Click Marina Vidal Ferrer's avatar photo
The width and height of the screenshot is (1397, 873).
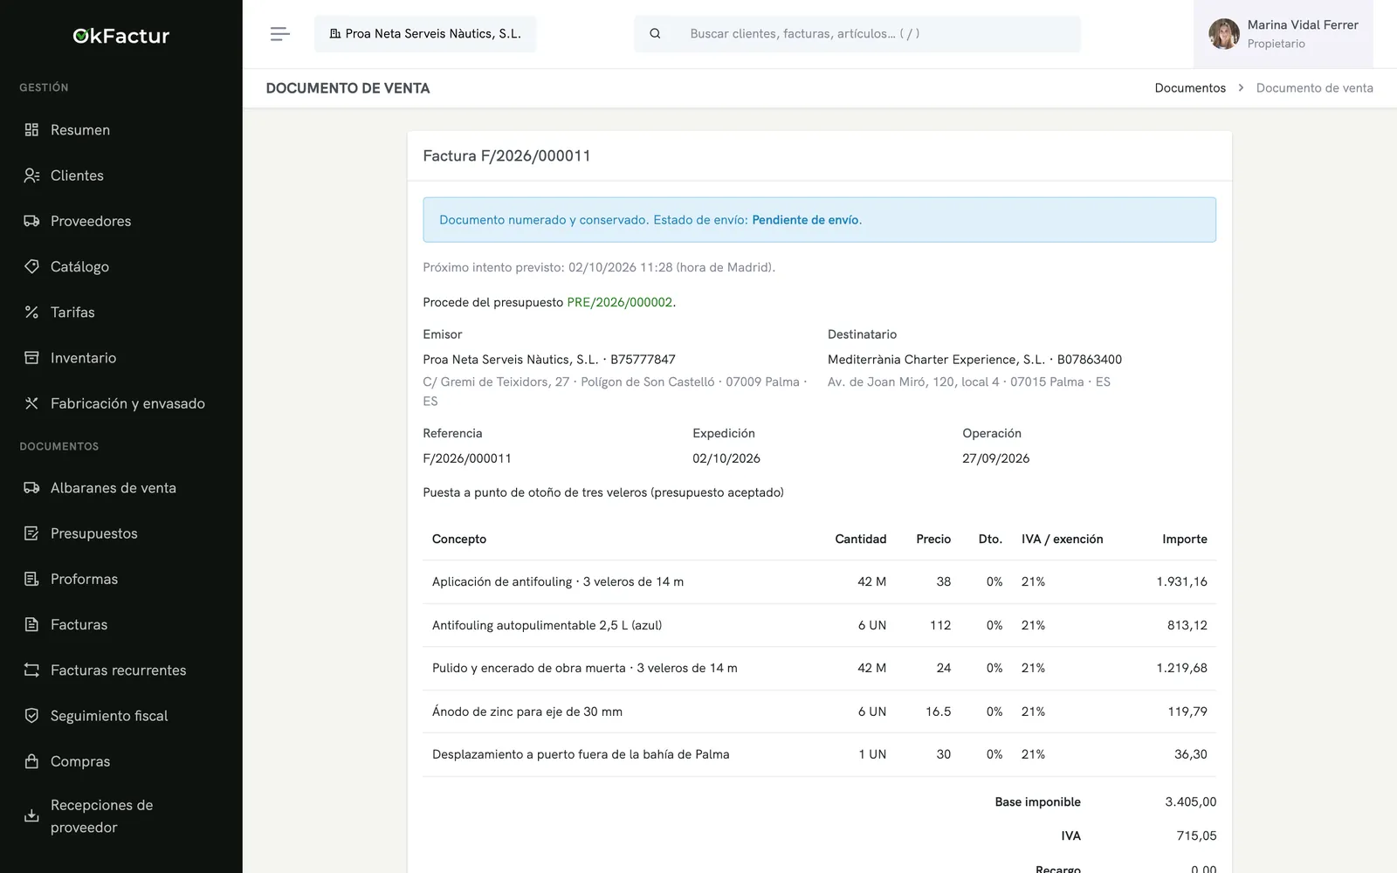pyautogui.click(x=1224, y=34)
